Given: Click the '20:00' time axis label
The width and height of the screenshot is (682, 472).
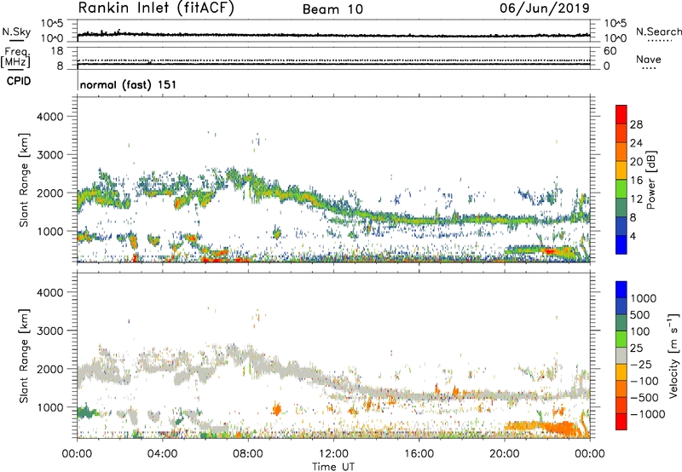Looking at the screenshot, I should tap(505, 454).
